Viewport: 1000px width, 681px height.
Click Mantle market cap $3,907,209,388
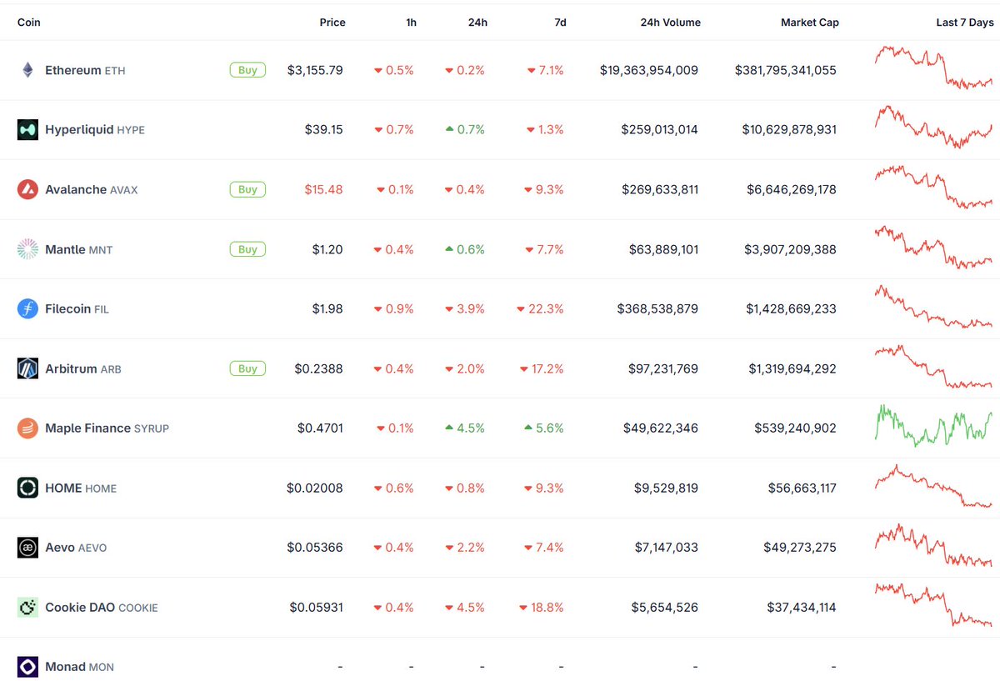tap(792, 249)
